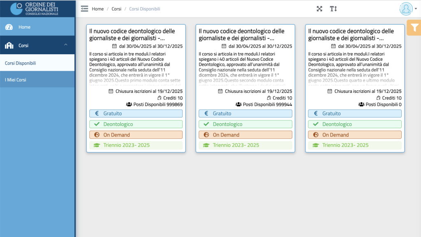Image resolution: width=421 pixels, height=237 pixels.
Task: Toggle fullscreen with the expand arrows icon
Action: (319, 9)
